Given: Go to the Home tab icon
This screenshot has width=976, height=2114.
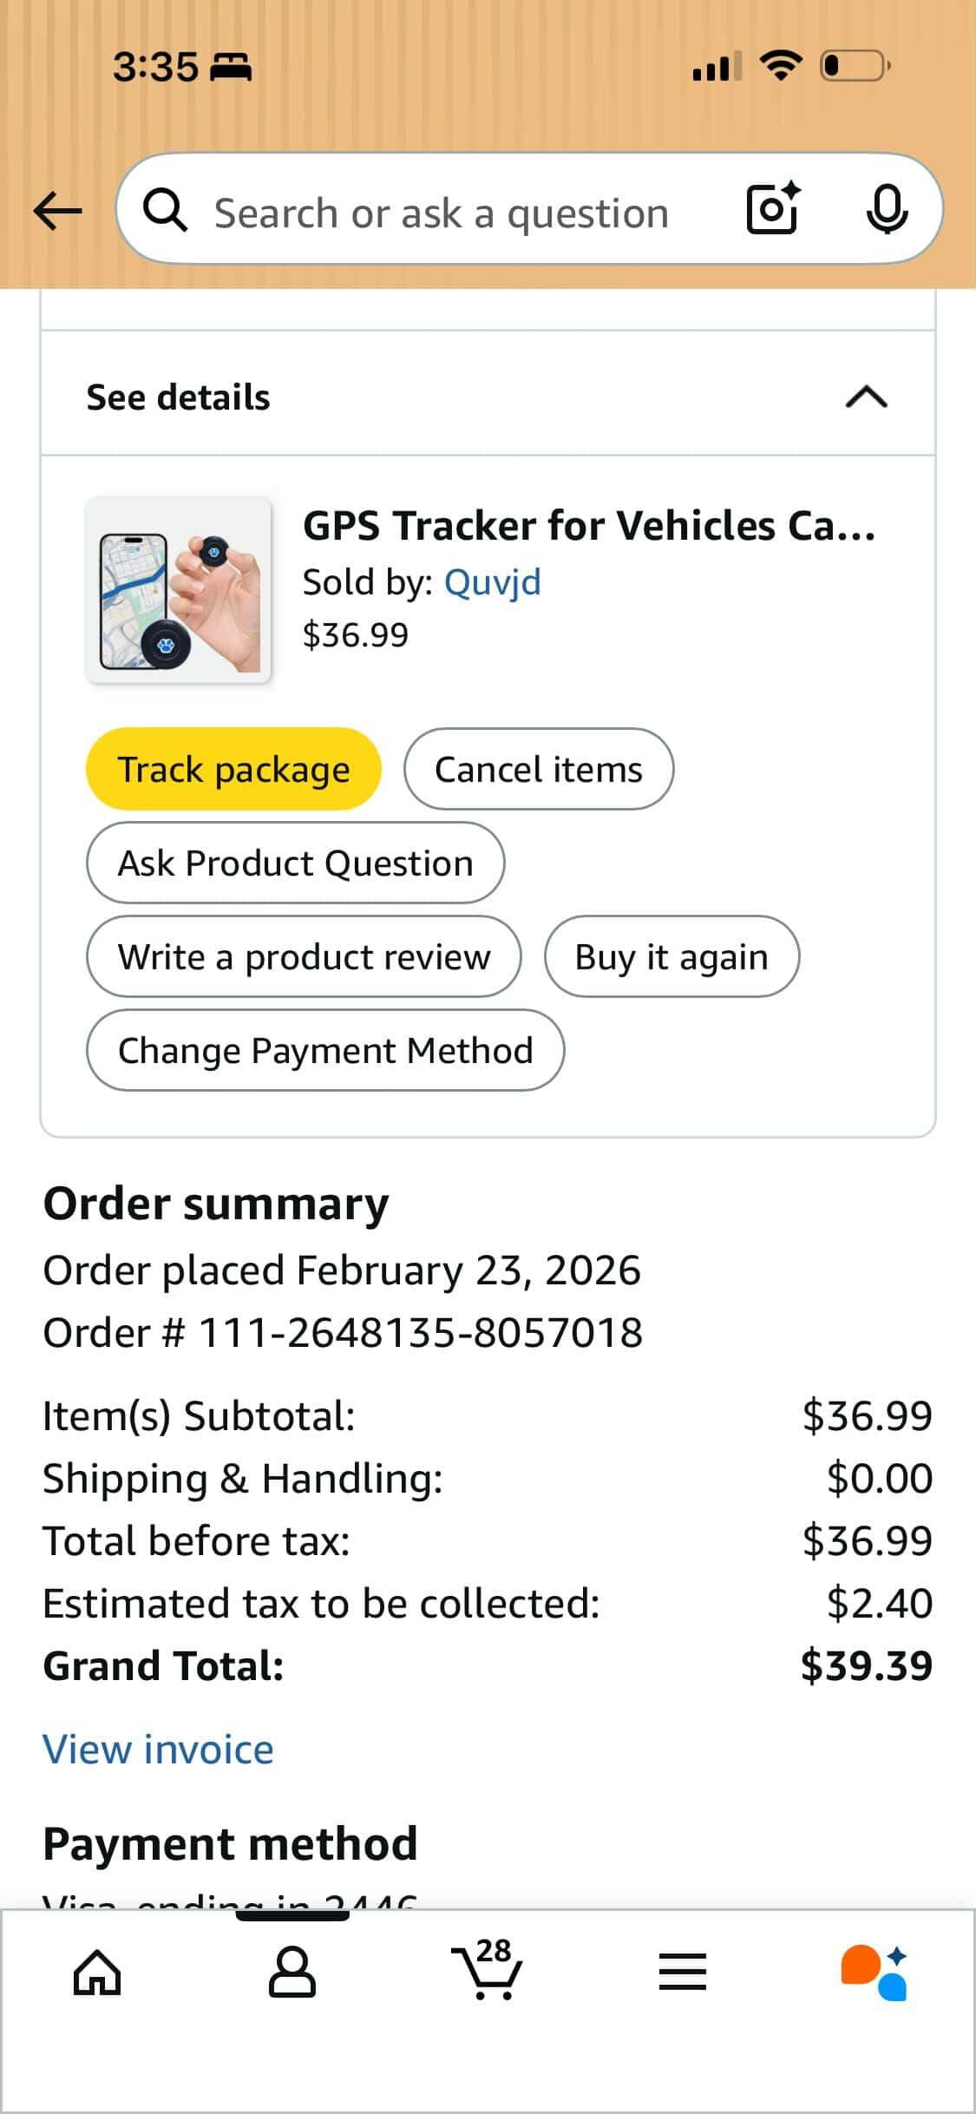Looking at the screenshot, I should coord(97,1972).
